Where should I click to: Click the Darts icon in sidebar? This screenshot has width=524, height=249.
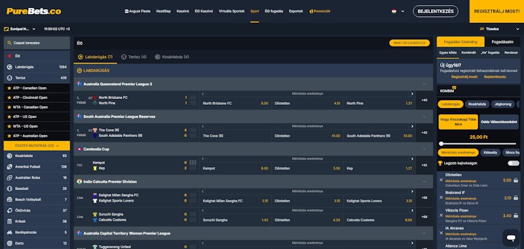coord(9,243)
